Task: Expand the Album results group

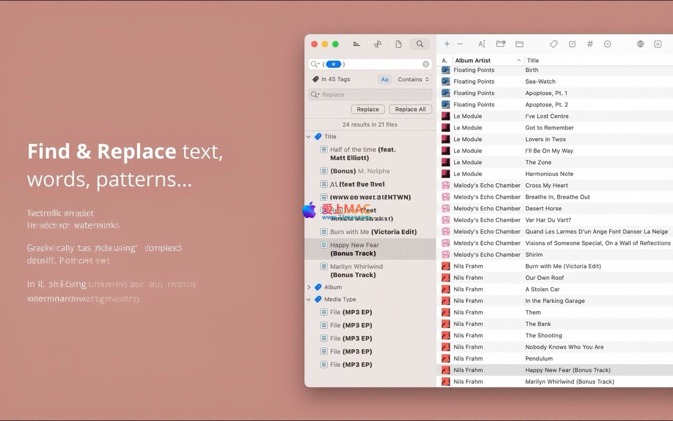Action: [309, 287]
